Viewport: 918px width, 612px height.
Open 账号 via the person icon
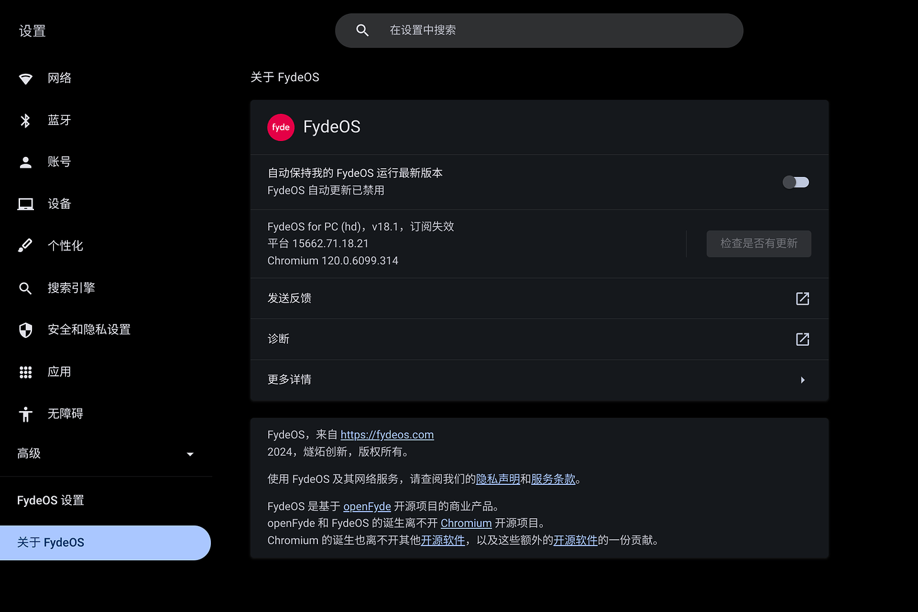(x=25, y=162)
